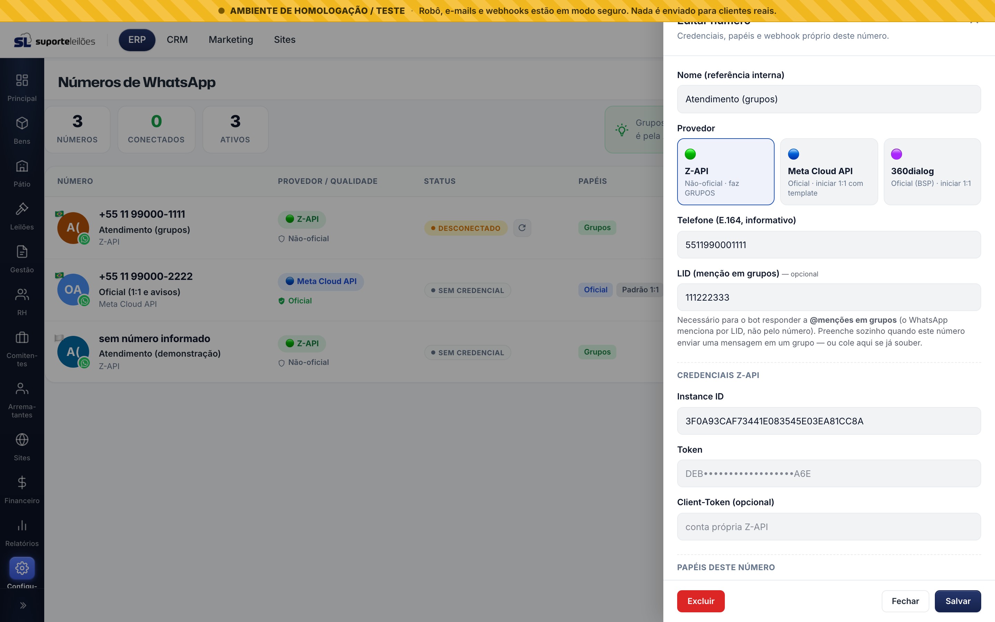Select the Z-API provider card
This screenshot has width=995, height=622.
tap(726, 171)
